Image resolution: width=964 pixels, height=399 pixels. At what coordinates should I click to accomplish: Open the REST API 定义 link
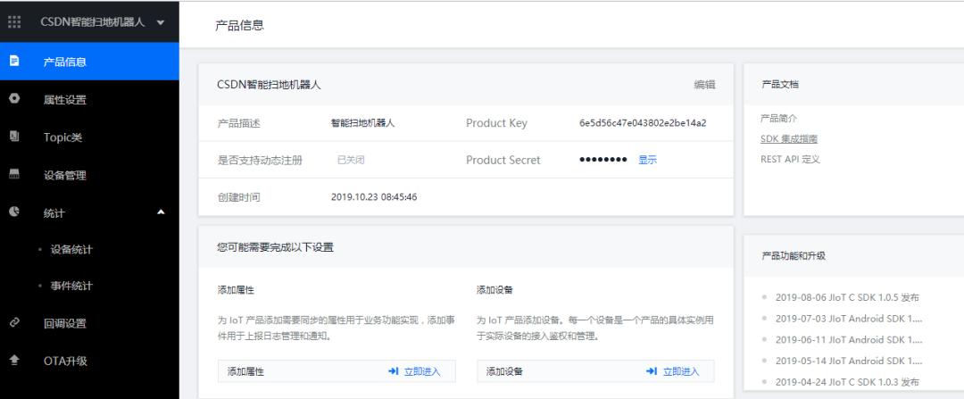click(790, 159)
